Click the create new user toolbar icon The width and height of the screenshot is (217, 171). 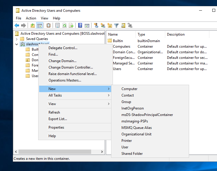pyautogui.click(x=96, y=26)
